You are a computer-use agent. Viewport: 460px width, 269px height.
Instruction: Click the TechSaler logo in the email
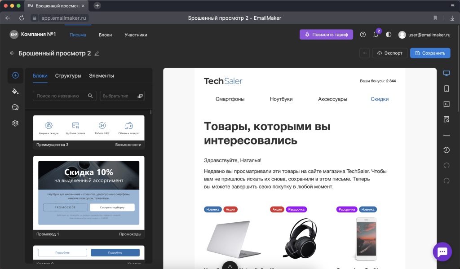[223, 81]
